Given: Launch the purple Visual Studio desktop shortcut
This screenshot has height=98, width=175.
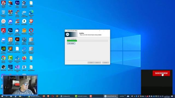Looking at the screenshot, I should pos(17,67).
